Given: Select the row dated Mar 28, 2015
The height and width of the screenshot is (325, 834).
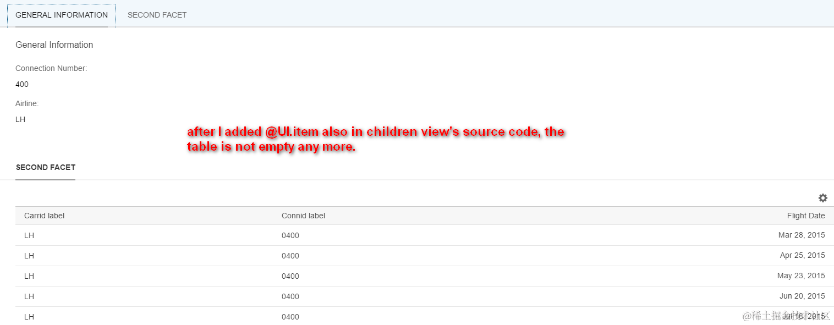Looking at the screenshot, I should point(424,235).
